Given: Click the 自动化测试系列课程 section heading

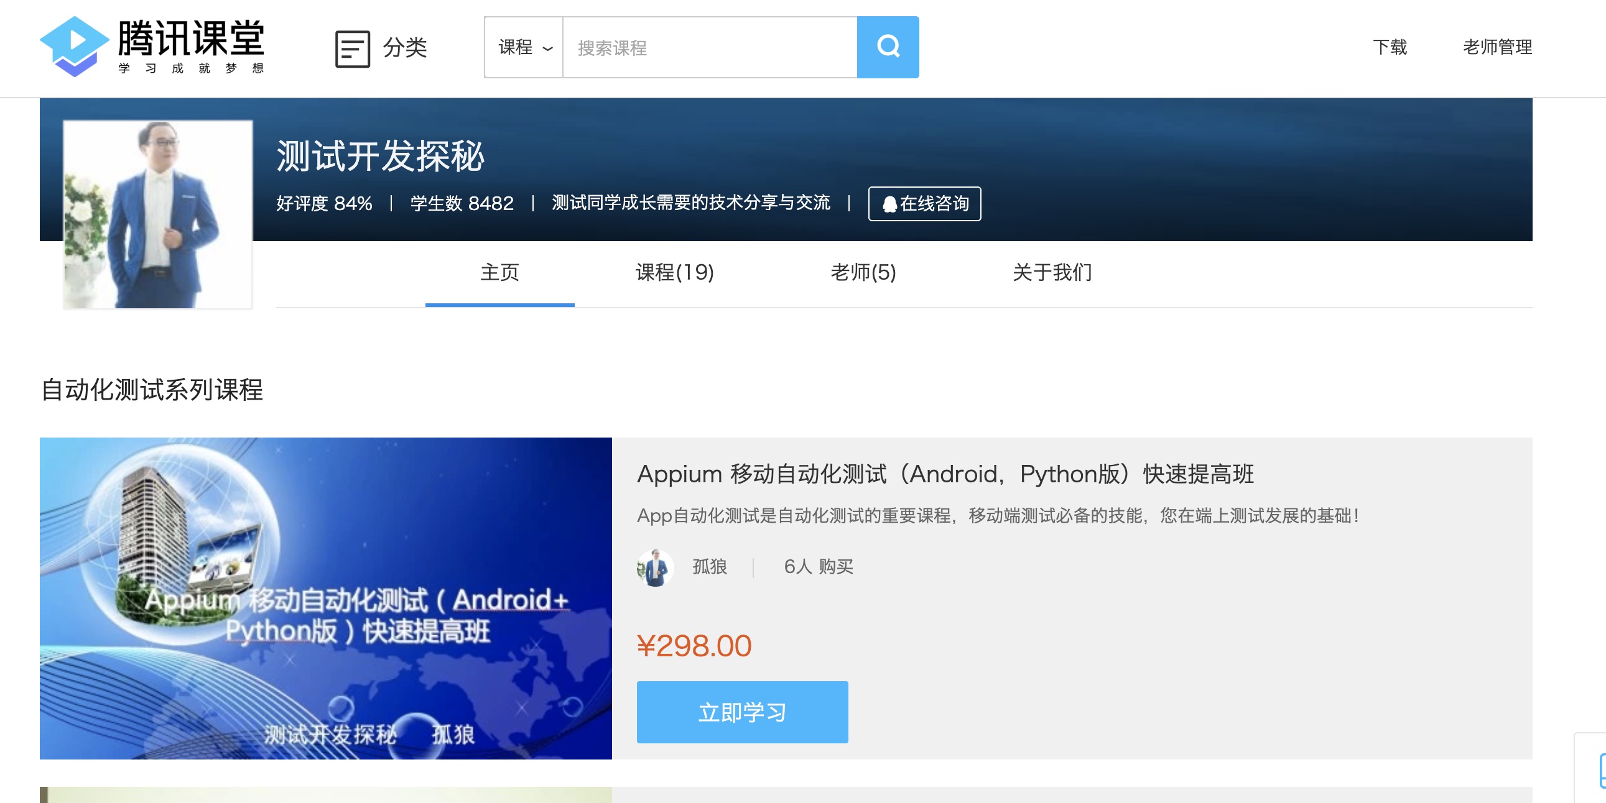Looking at the screenshot, I should pyautogui.click(x=152, y=389).
